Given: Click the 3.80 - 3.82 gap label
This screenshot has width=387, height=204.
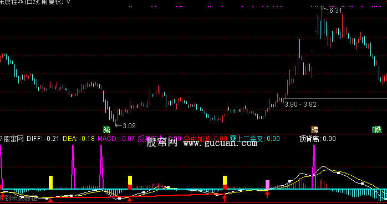Looking at the screenshot, I should click(301, 104).
